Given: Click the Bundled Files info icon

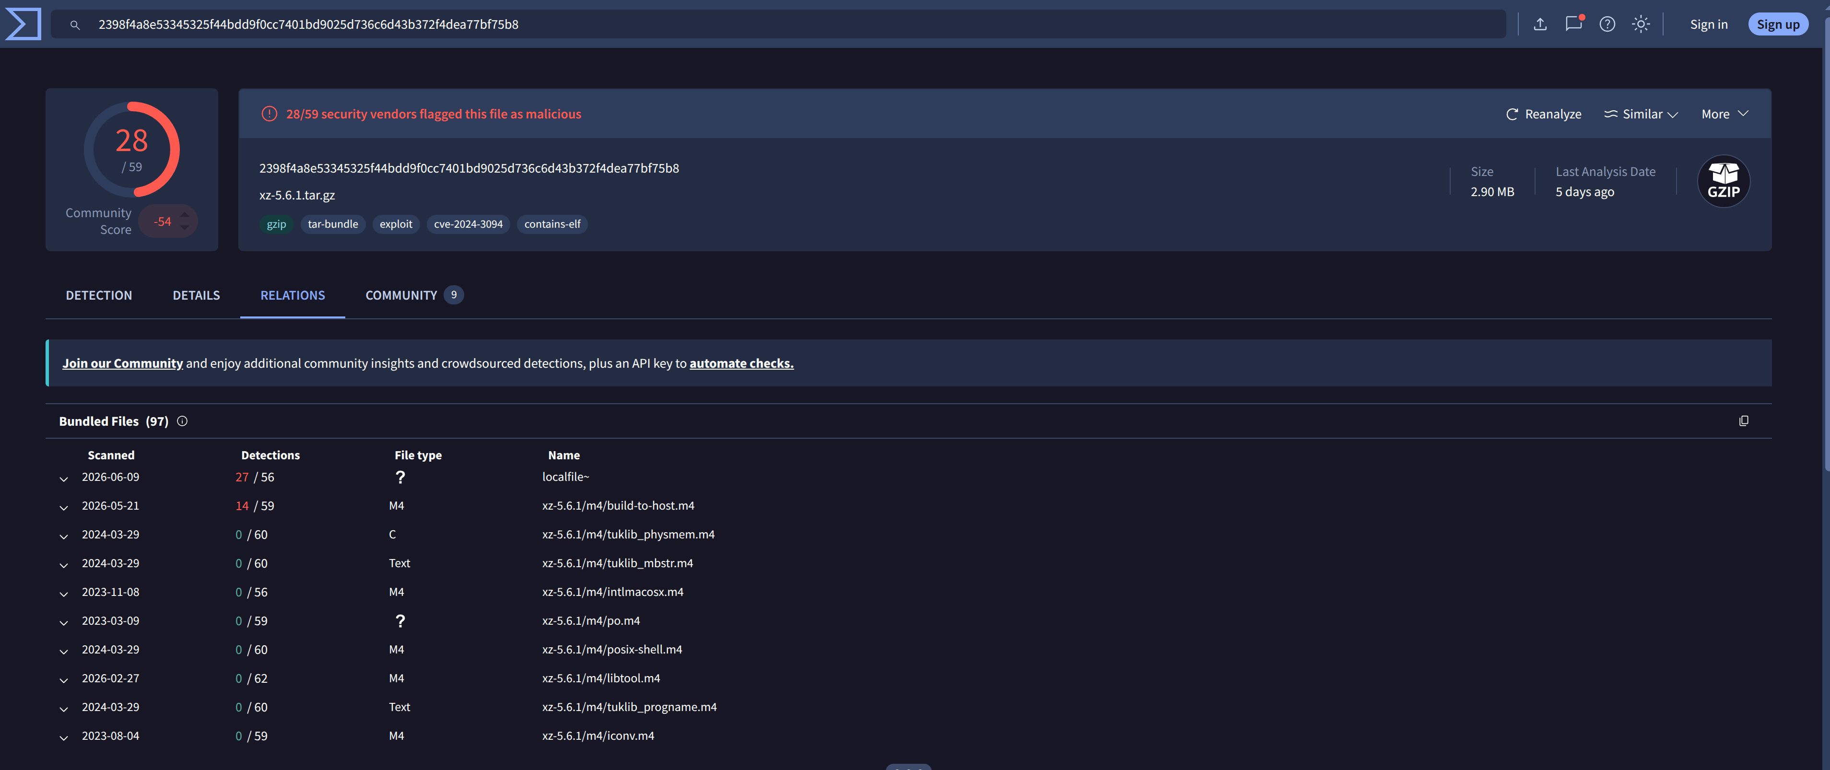Looking at the screenshot, I should 182,421.
